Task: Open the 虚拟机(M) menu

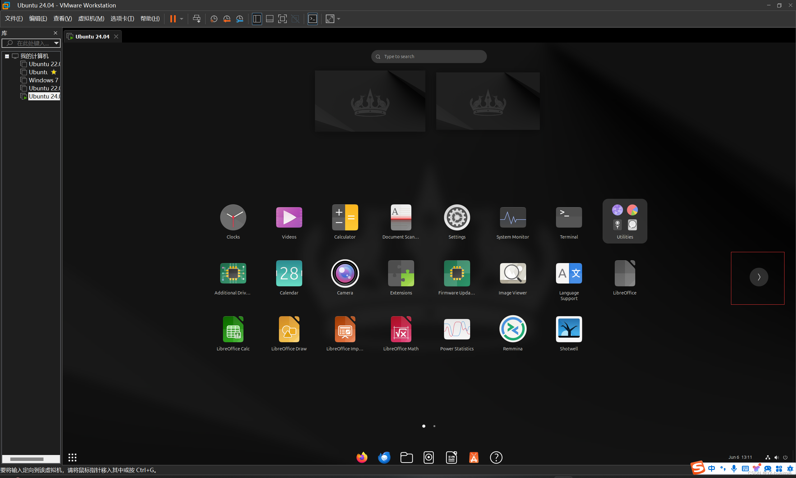Action: coord(91,19)
